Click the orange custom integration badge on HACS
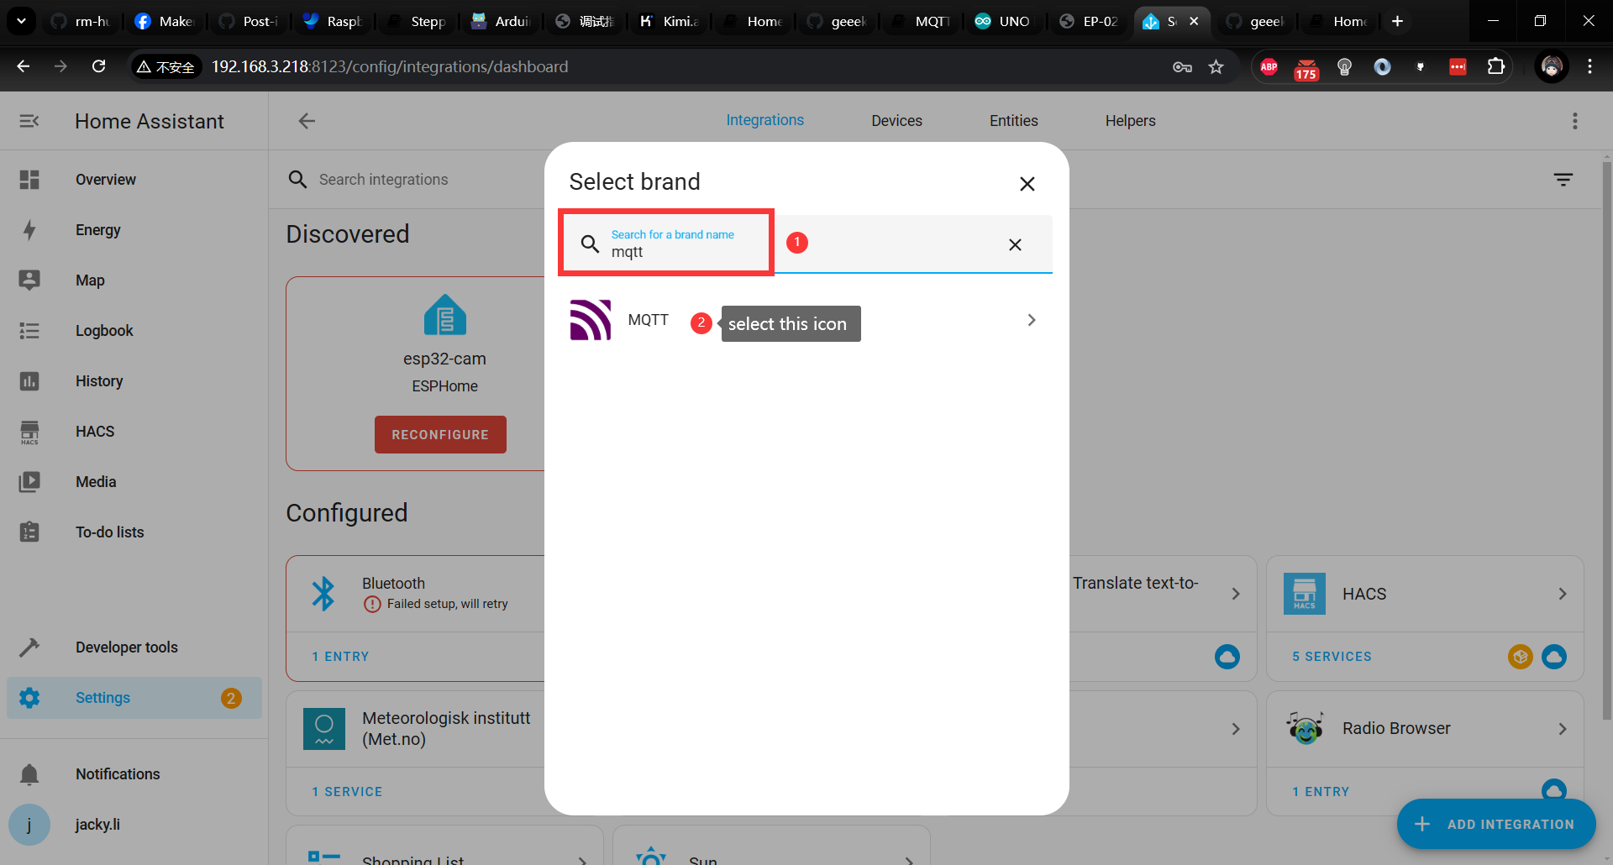 (x=1521, y=657)
